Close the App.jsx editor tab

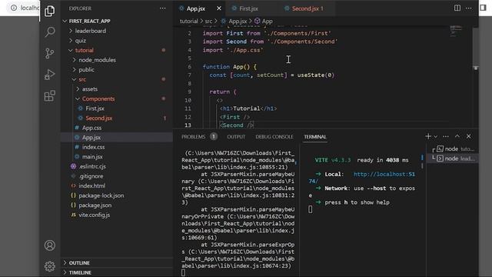(x=218, y=8)
